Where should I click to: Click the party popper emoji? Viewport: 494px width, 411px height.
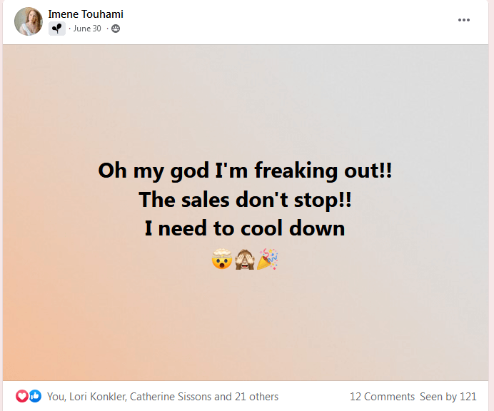(x=268, y=260)
